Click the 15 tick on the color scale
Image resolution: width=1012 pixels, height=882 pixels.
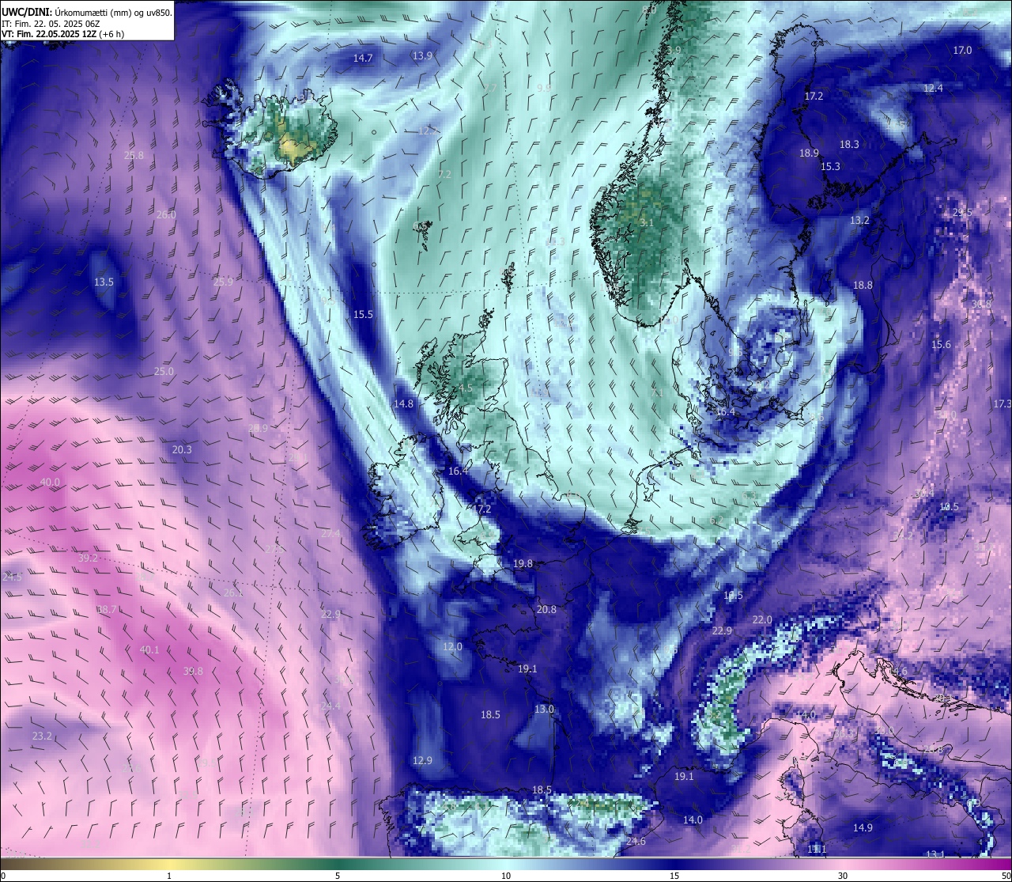[x=674, y=876]
